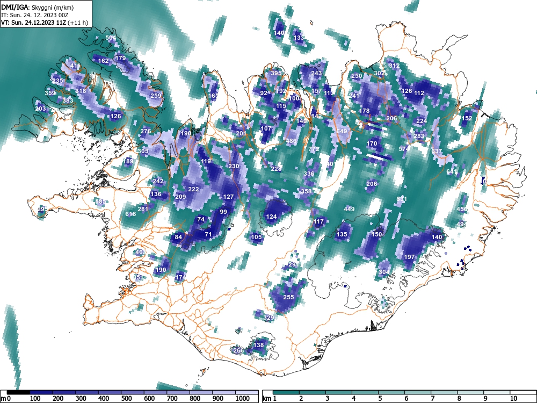Click the visibility value 138

point(259,345)
